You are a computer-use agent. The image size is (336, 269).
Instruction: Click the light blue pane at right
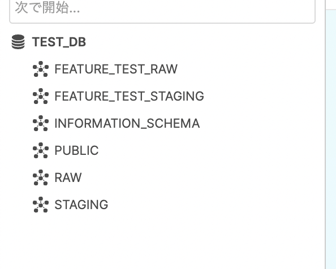point(331,139)
